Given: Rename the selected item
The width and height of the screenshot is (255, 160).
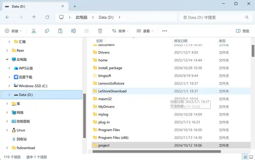Looking at the screenshot, I should point(73,31).
